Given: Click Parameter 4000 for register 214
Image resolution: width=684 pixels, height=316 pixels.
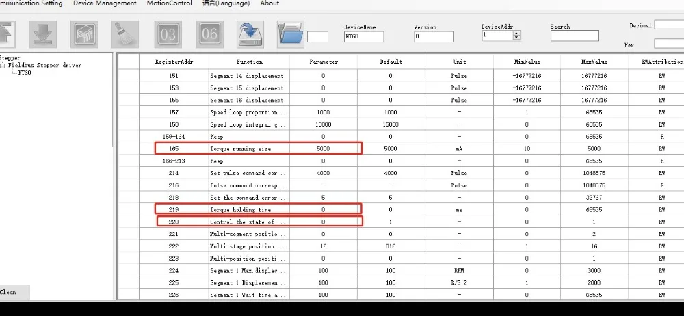Looking at the screenshot, I should point(324,173).
